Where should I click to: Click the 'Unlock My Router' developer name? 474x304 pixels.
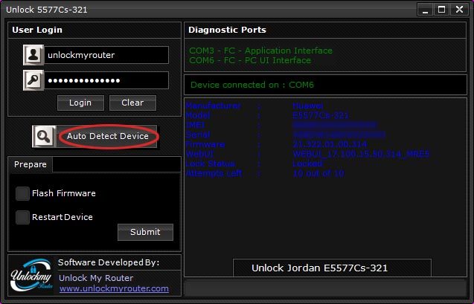96,278
